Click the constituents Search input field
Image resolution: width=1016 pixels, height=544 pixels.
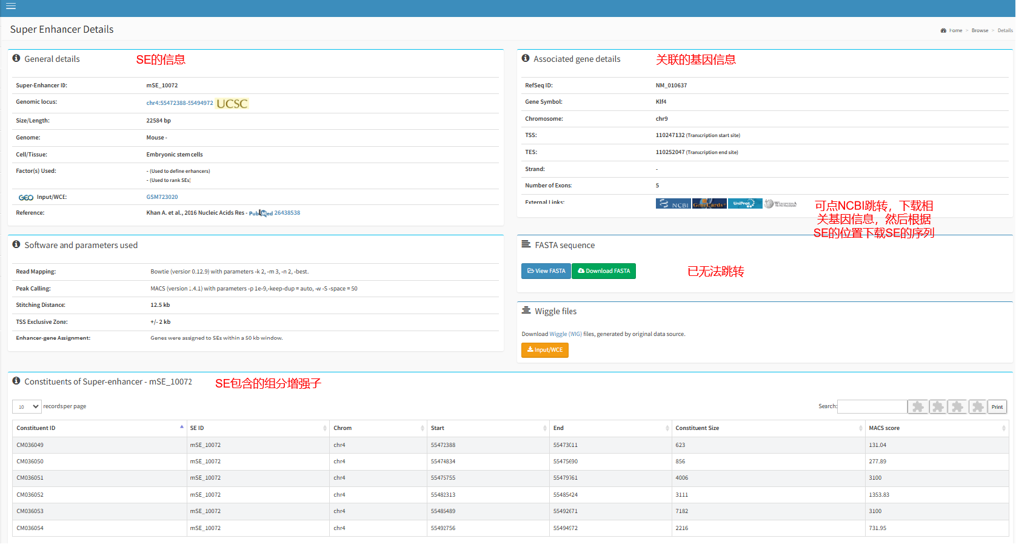872,406
